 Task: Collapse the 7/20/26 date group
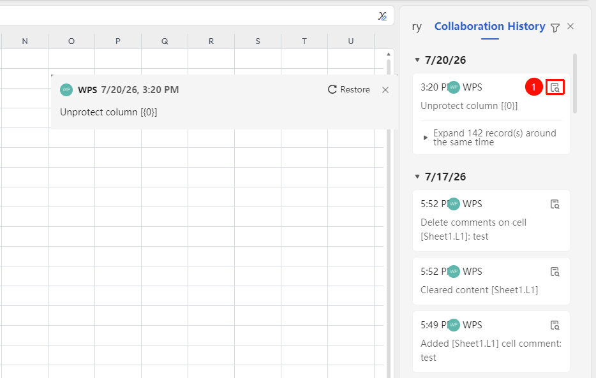click(417, 60)
